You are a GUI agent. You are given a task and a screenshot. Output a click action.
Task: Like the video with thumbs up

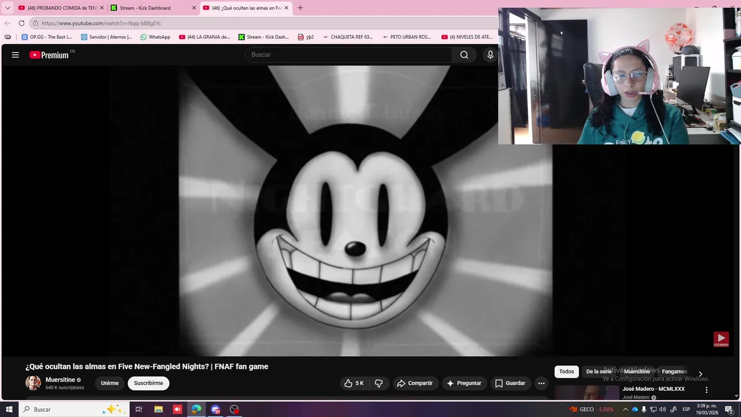point(354,383)
